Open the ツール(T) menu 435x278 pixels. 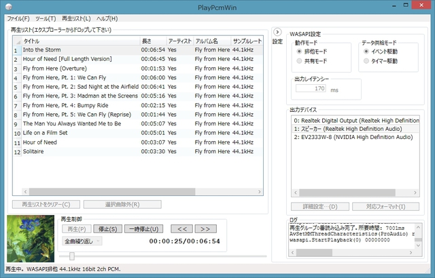point(46,18)
